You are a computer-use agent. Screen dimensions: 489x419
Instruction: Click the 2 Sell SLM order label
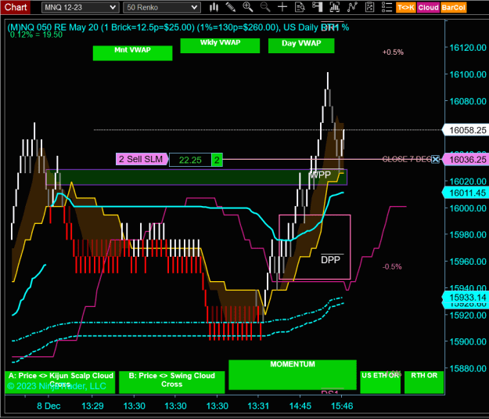click(x=142, y=159)
